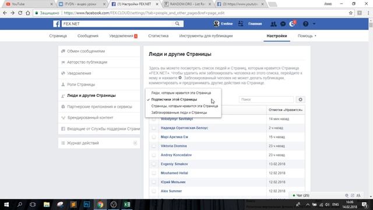Select 'Страницы, которым нравится эта Страница' option
This screenshot has width=373, height=210.
coord(185,106)
